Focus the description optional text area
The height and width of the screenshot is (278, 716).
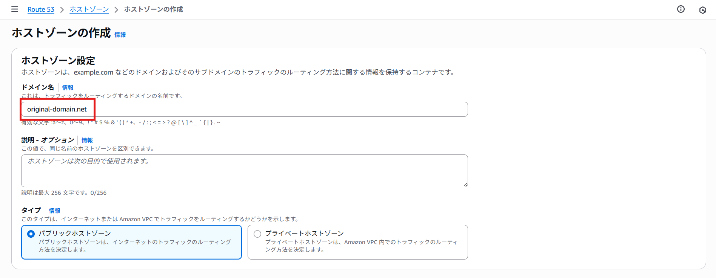[245, 171]
